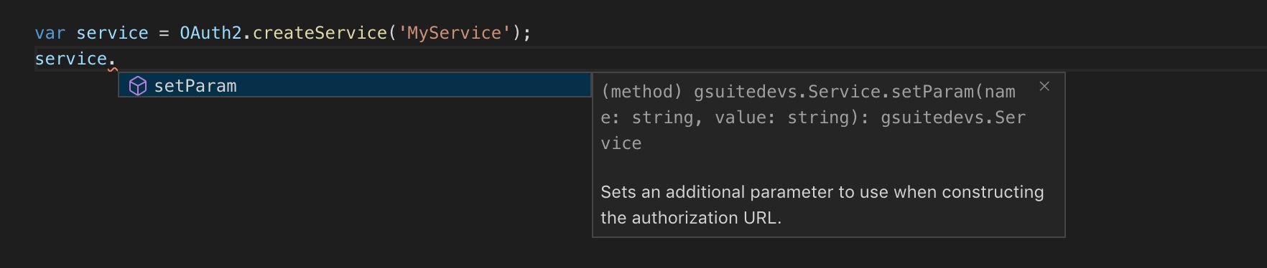Click the method cube icon beside setParam
1267x268 pixels.
138,86
